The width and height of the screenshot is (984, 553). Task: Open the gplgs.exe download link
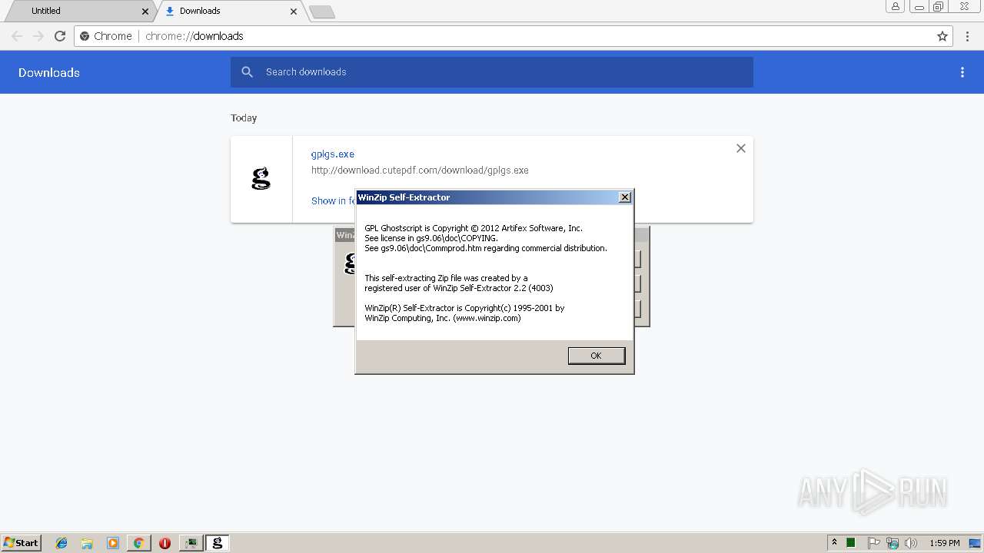332,154
